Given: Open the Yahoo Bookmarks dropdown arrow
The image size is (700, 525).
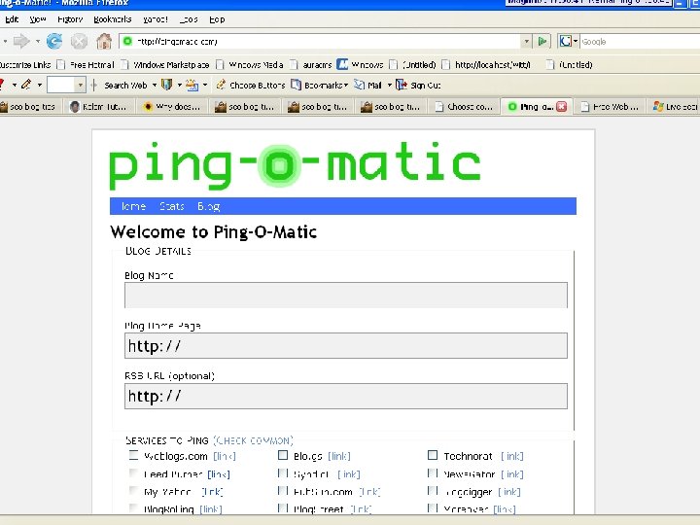Looking at the screenshot, I should point(345,85).
